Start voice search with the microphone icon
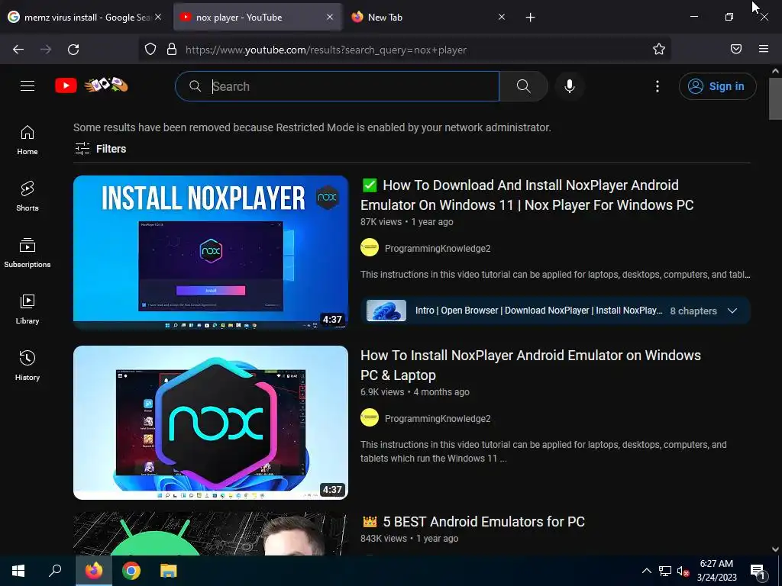Screen dimensions: 782x586 tap(570, 86)
